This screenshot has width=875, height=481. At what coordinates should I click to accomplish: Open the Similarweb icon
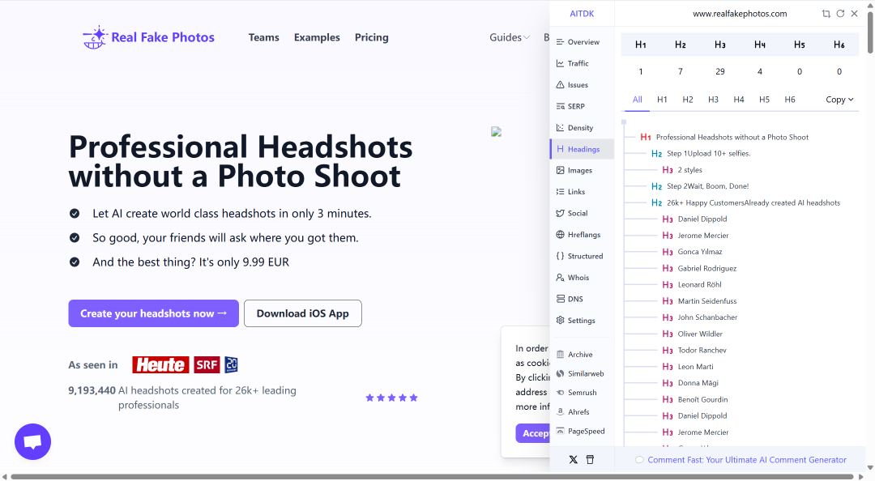click(x=561, y=374)
